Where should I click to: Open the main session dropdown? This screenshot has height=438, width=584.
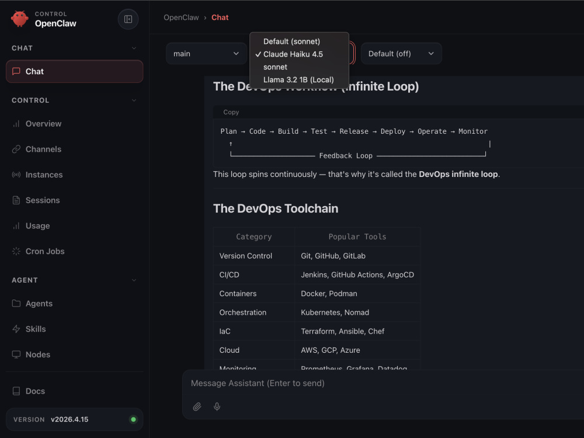pos(206,54)
